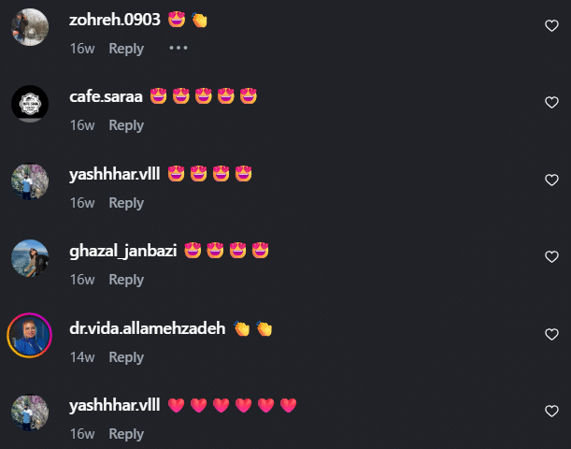Like cafe.saraa's comment with the heart
The height and width of the screenshot is (449, 571).
pos(551,102)
